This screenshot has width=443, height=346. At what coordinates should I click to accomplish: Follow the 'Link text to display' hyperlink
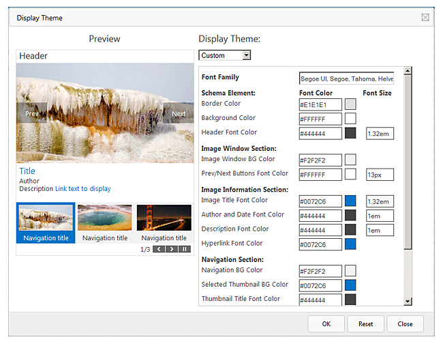coord(82,189)
